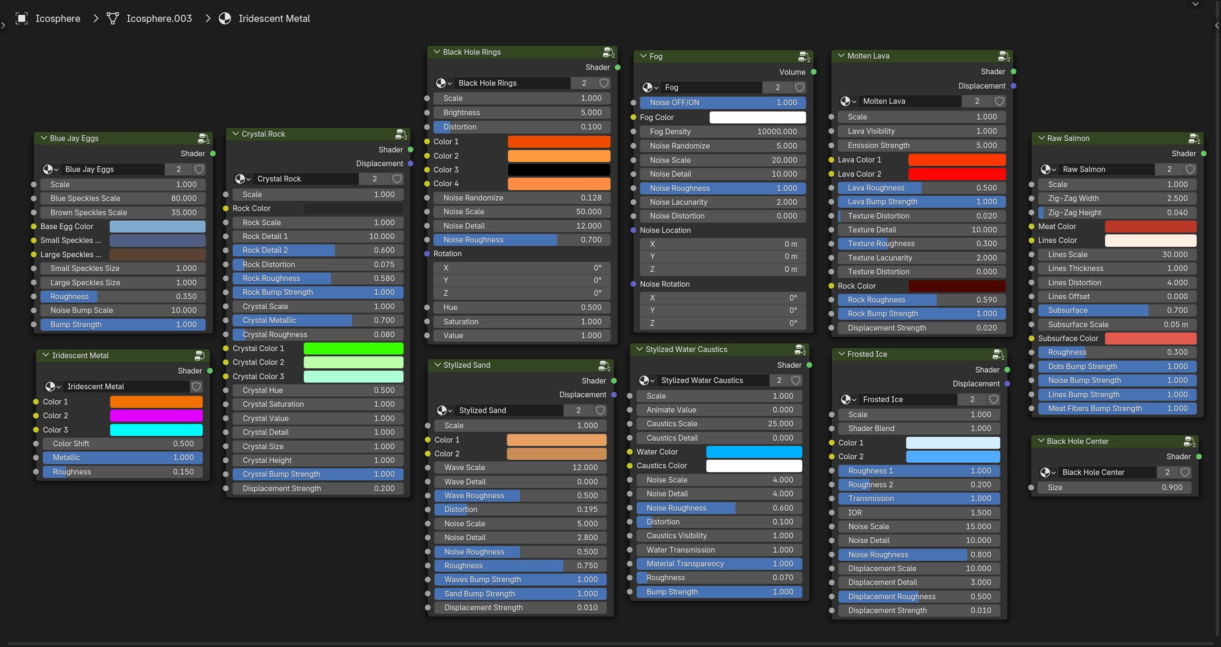Collapse the Blue Jay Eggs node
The image size is (1221, 647).
44,138
